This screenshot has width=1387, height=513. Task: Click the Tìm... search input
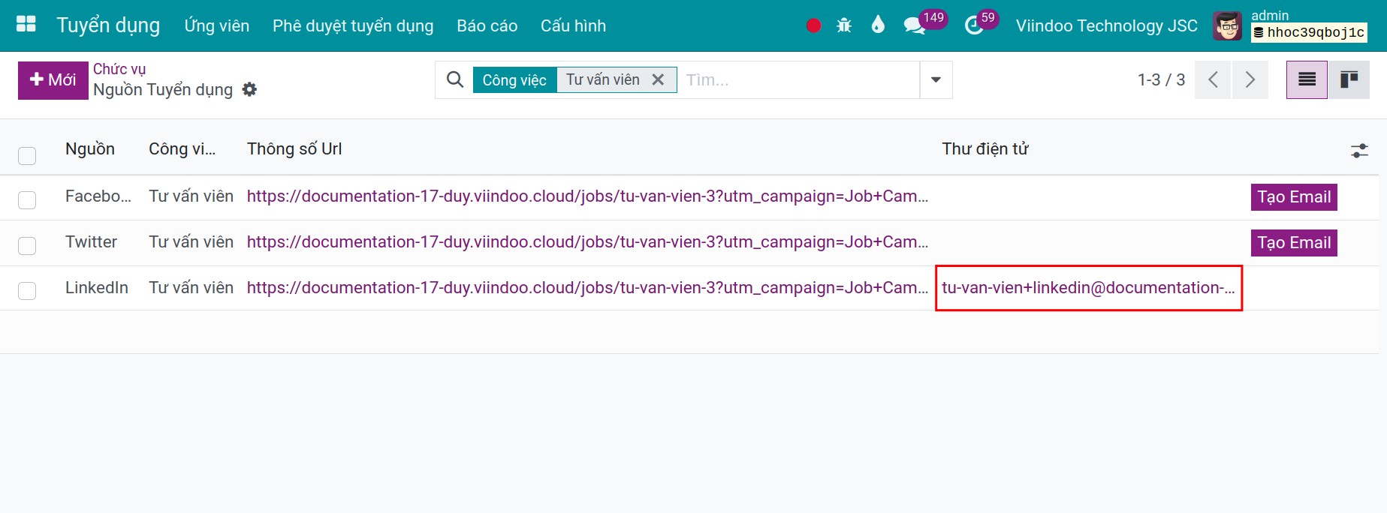coord(798,79)
